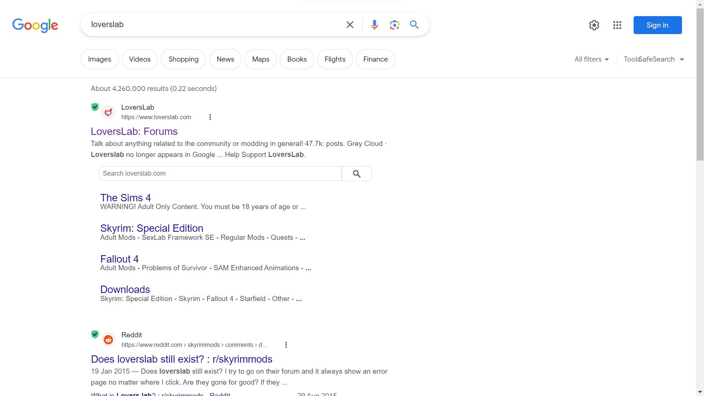Open Google apps grid
This screenshot has width=704, height=396.
(617, 25)
